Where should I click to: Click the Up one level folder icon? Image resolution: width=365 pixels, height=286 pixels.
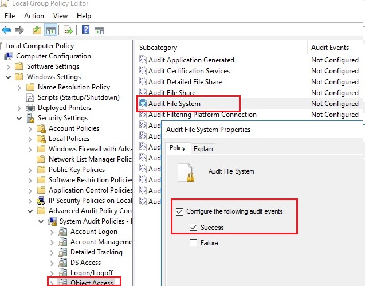click(37, 30)
